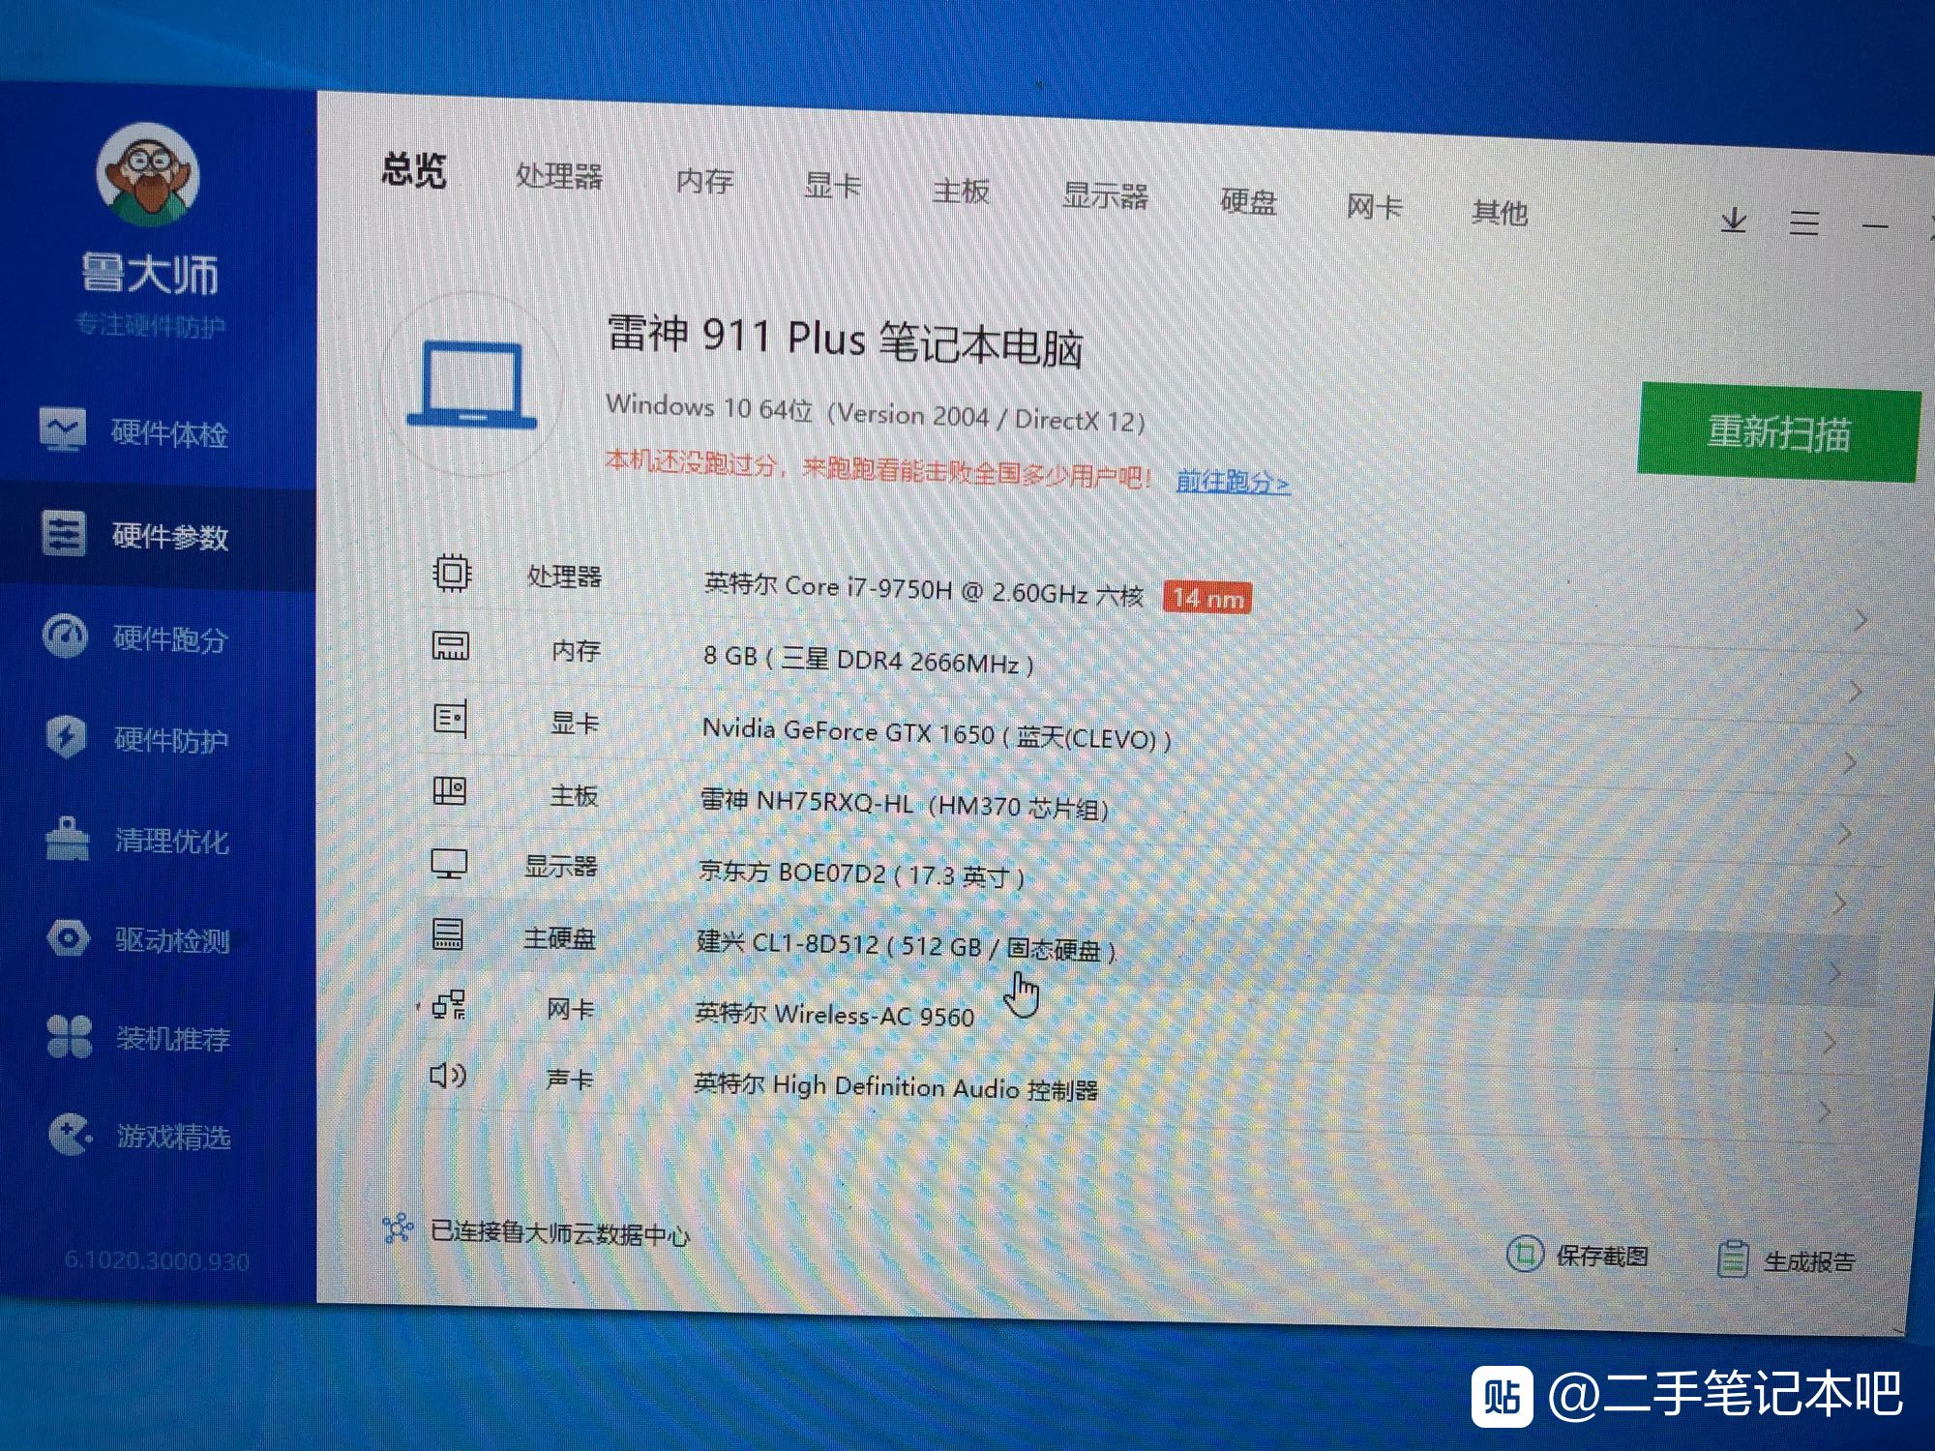Click the 英特尔 Wireless-AC 9560 text

point(834,1015)
